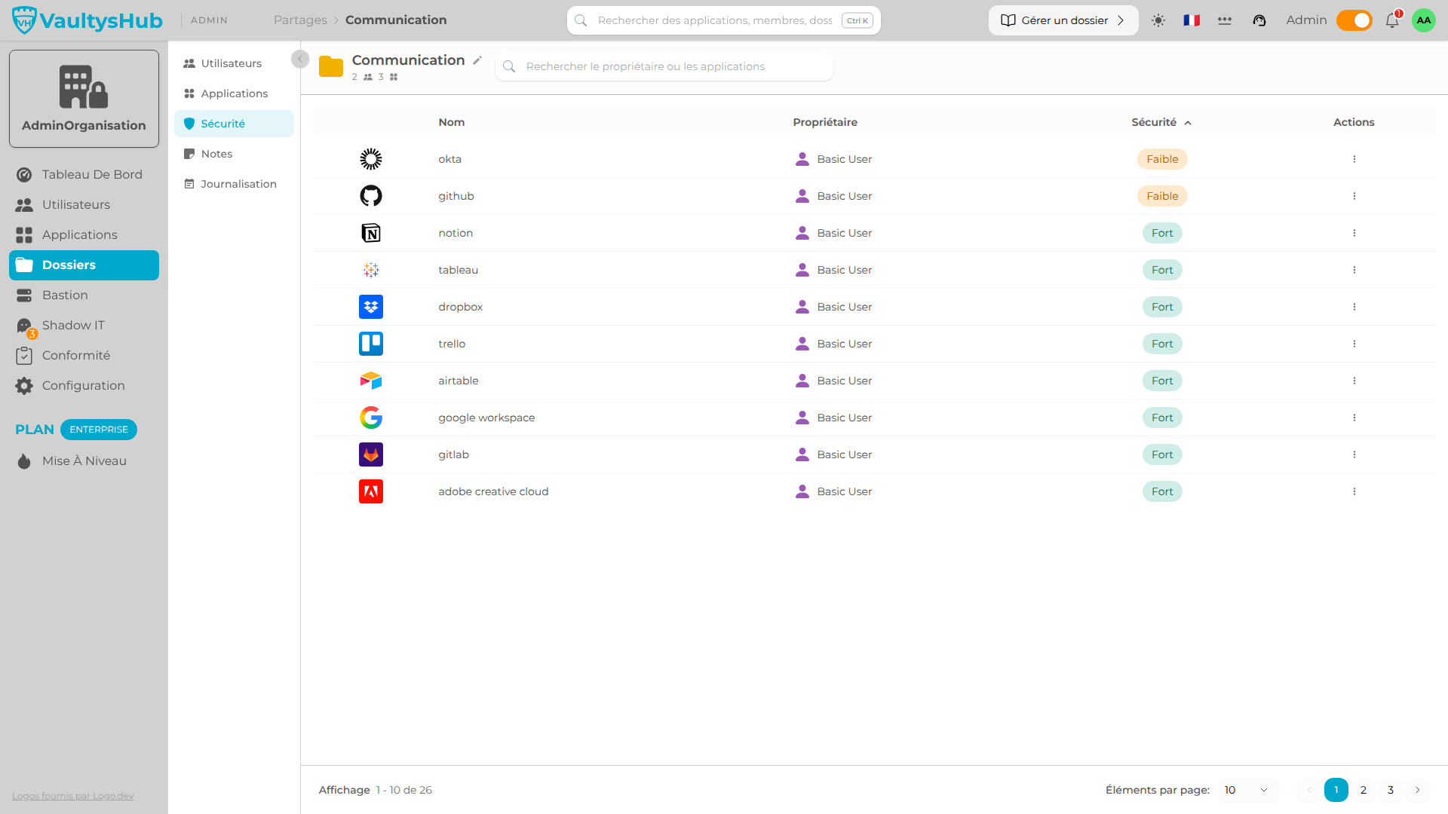The height and width of the screenshot is (814, 1448).
Task: Click Mise À Niveau upgrade item
Action: [84, 461]
